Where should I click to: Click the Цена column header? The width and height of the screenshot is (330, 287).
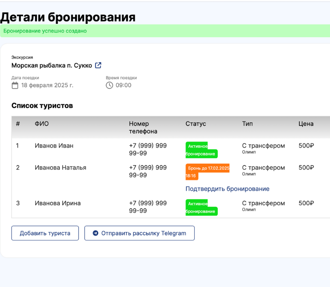306,124
